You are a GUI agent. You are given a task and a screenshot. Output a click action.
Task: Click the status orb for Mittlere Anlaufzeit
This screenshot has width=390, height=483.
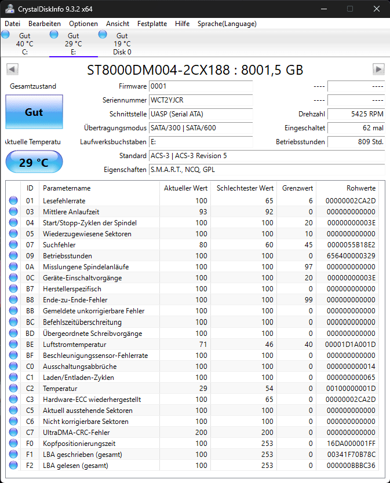(x=13, y=211)
